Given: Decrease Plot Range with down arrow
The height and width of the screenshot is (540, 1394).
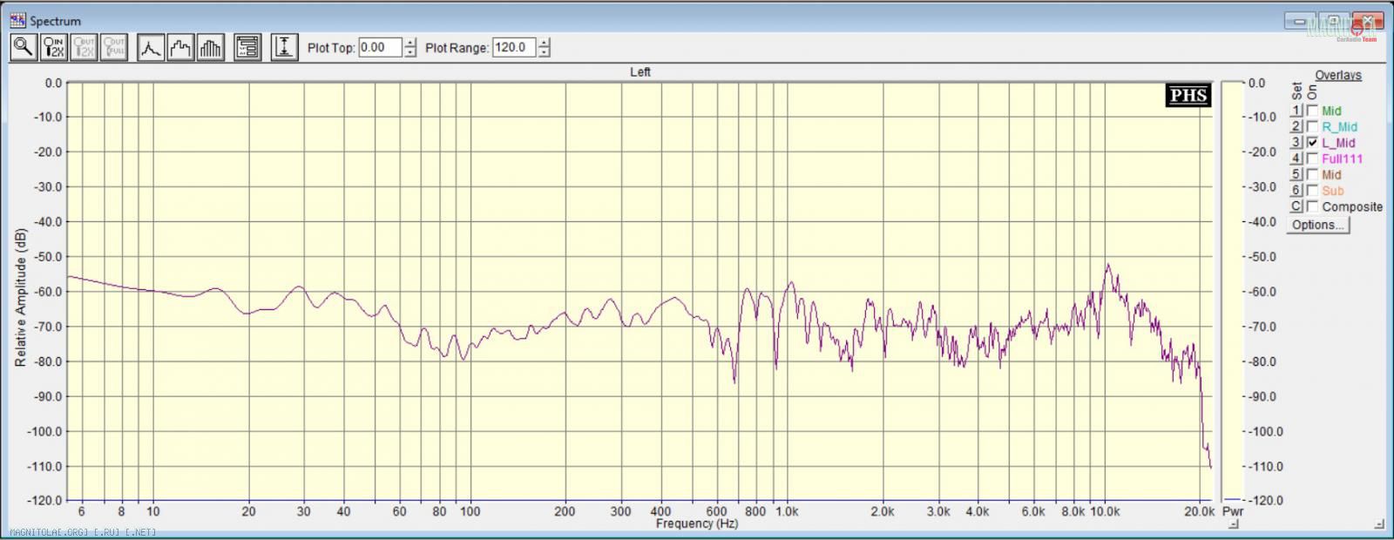Looking at the screenshot, I should (545, 53).
